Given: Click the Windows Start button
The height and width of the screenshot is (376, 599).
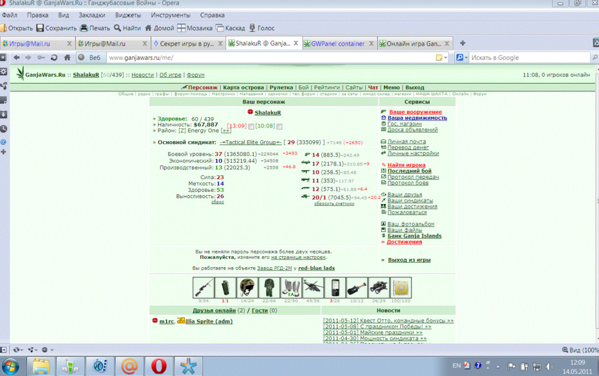Looking at the screenshot, I should coord(11,366).
